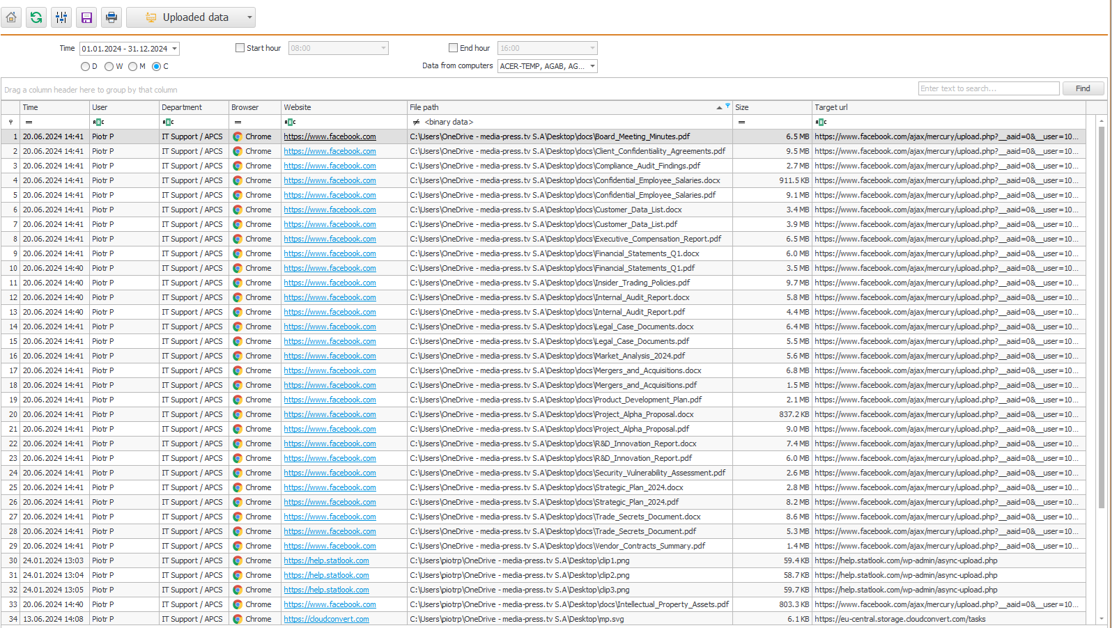Enable the End hour checkbox
The height and width of the screenshot is (628, 1112).
click(x=453, y=48)
